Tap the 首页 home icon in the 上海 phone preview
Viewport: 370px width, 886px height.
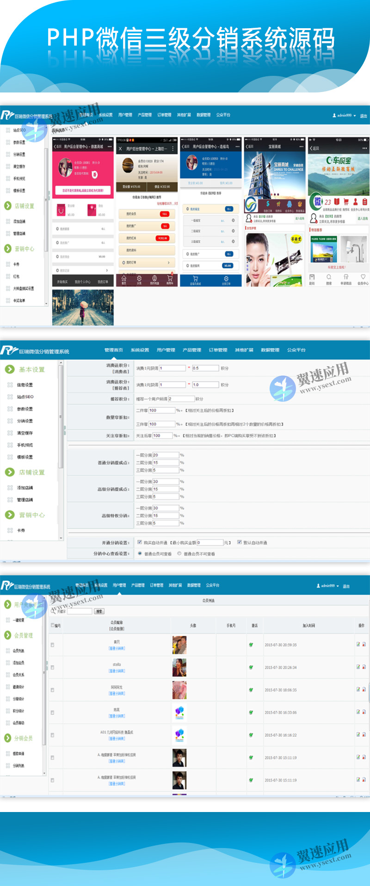click(x=123, y=278)
